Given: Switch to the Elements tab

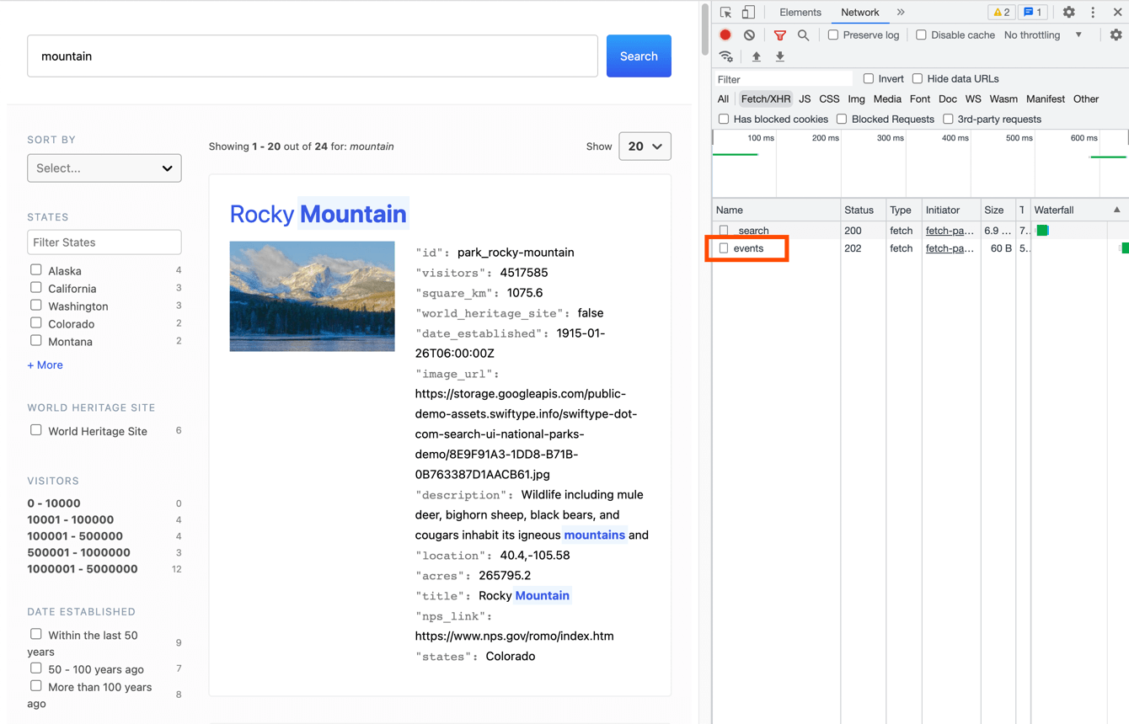Looking at the screenshot, I should [800, 13].
